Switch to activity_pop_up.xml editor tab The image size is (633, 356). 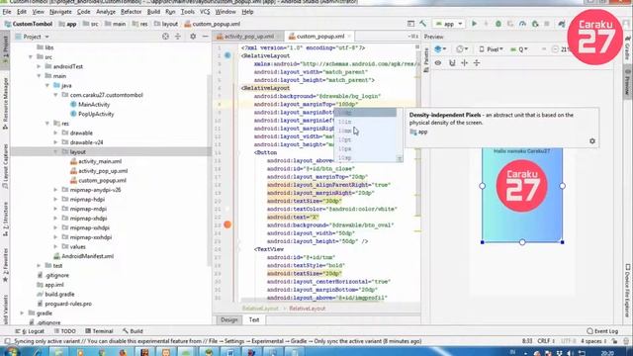coord(248,37)
